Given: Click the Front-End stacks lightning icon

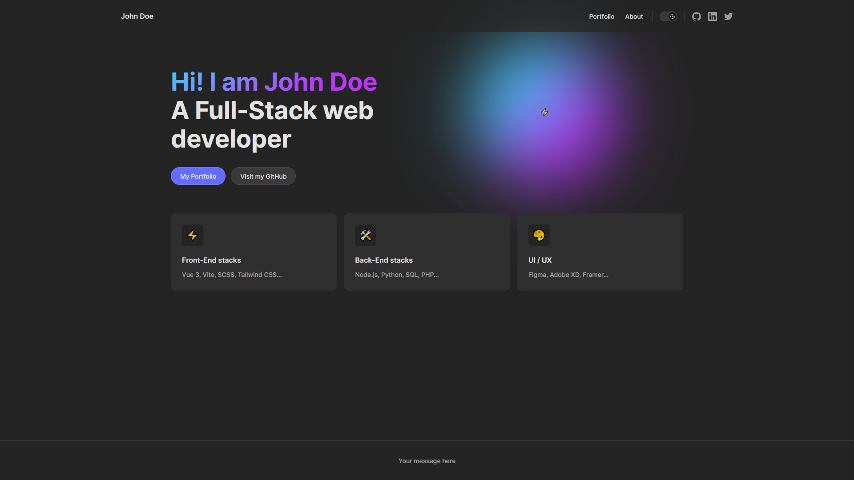Looking at the screenshot, I should (193, 235).
